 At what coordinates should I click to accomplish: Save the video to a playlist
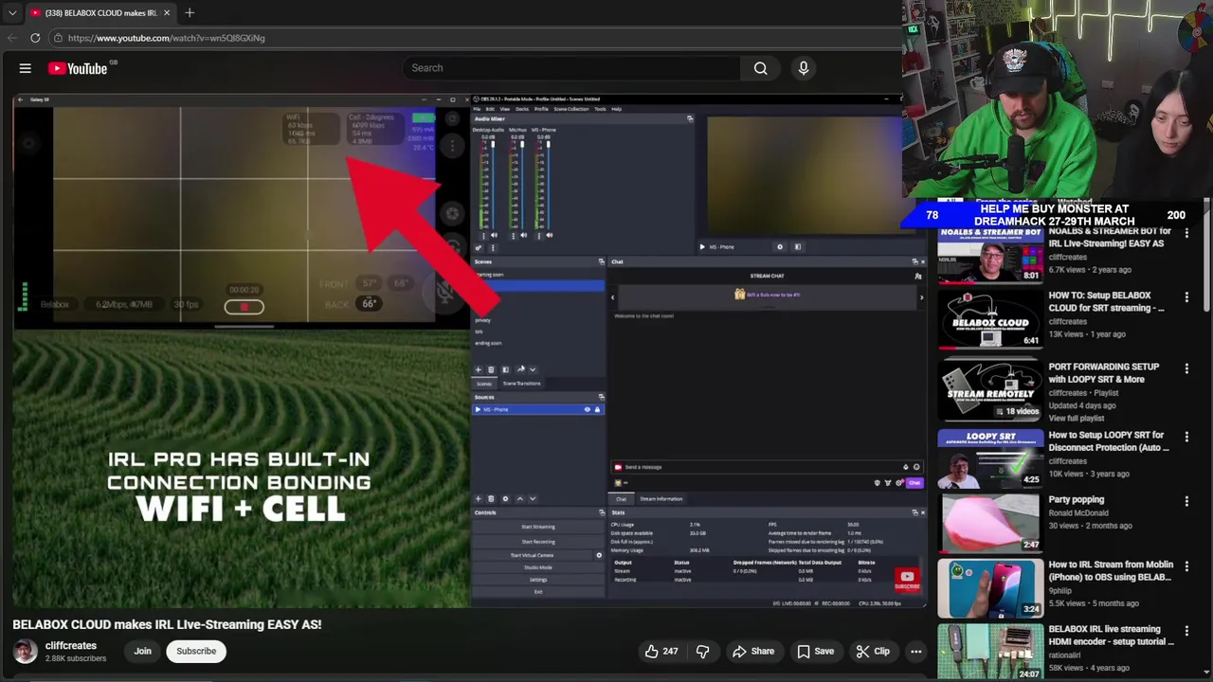pyautogui.click(x=815, y=651)
